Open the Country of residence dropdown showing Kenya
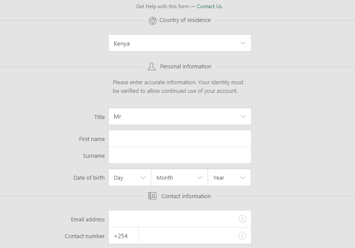Screen dimensions: 355x248 (x=180, y=43)
